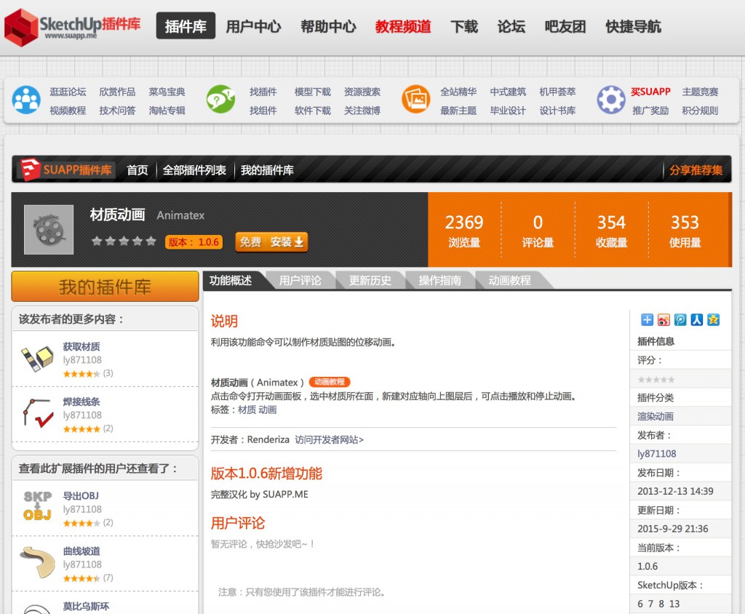The width and height of the screenshot is (745, 614).
Task: Open 快捷导航 in the top menu
Action: pos(633,27)
